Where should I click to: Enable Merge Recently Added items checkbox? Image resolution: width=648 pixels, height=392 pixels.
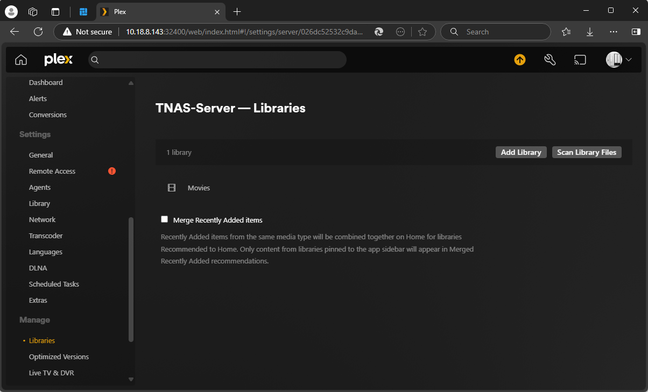(x=165, y=219)
